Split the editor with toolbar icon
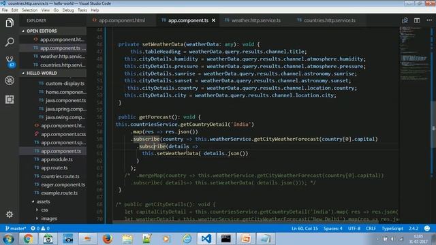The width and height of the screenshot is (436, 245). click(x=417, y=20)
